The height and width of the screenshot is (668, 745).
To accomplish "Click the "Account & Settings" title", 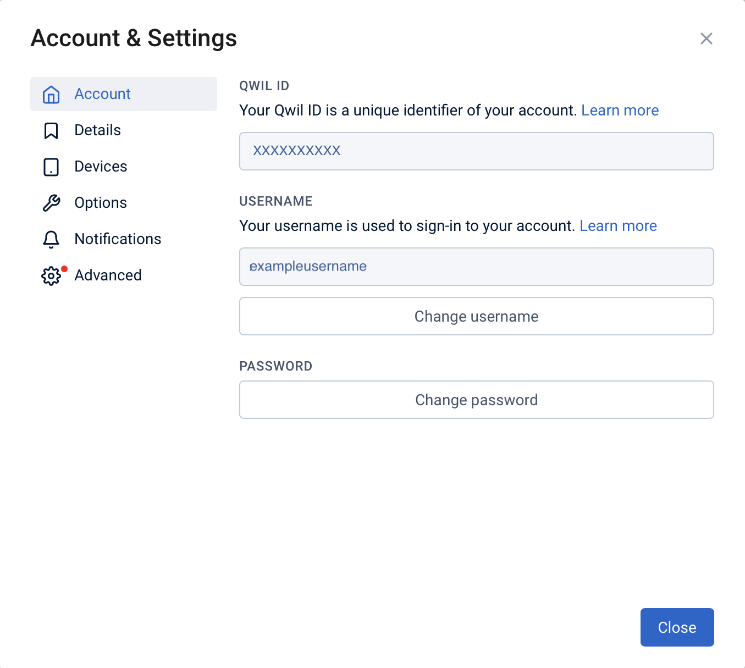I will pos(134,38).
